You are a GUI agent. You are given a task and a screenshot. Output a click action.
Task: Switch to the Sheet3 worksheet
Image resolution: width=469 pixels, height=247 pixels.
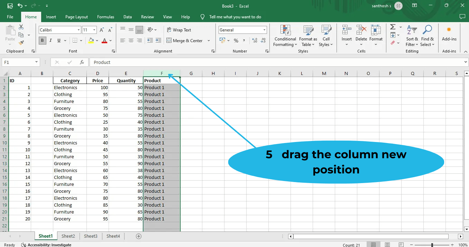(x=90, y=236)
